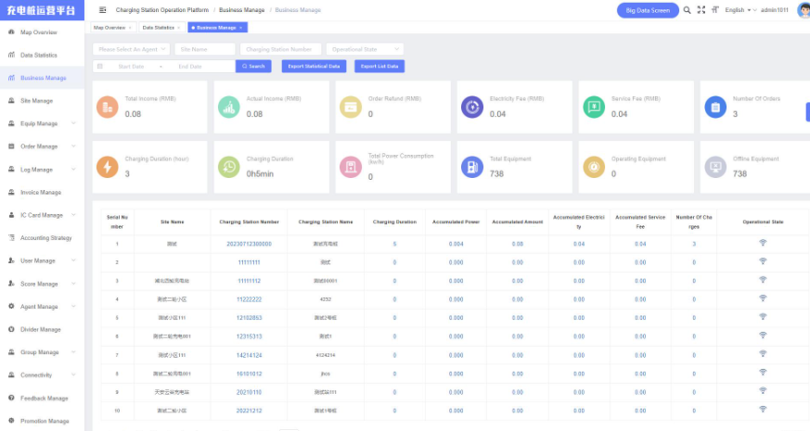Expand the Equip Manage sidebar menu
Screen dimensions: 810x431
[42, 123]
